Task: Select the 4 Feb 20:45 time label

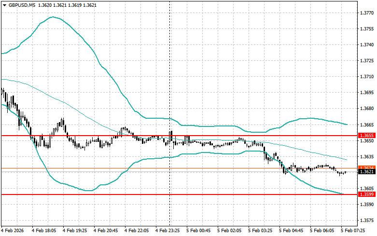Action: (106, 231)
